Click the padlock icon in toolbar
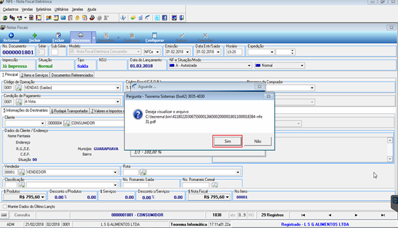Viewport: 398px width, 228px height. (77, 18)
